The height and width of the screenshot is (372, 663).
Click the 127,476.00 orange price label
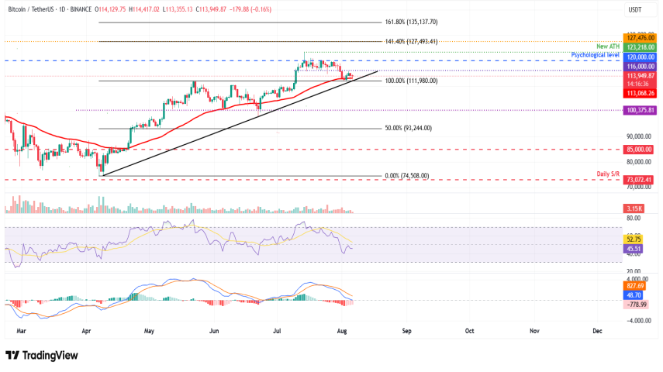click(639, 37)
